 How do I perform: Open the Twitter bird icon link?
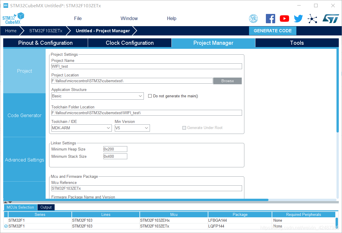[298, 19]
